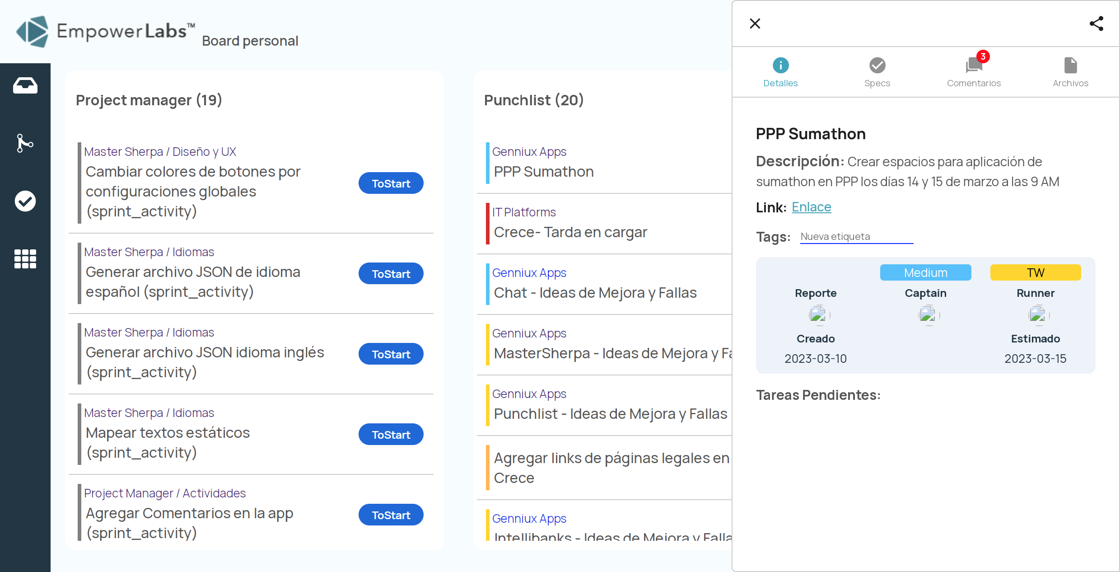
Task: Open the inbox icon in the sidebar
Action: 25,85
